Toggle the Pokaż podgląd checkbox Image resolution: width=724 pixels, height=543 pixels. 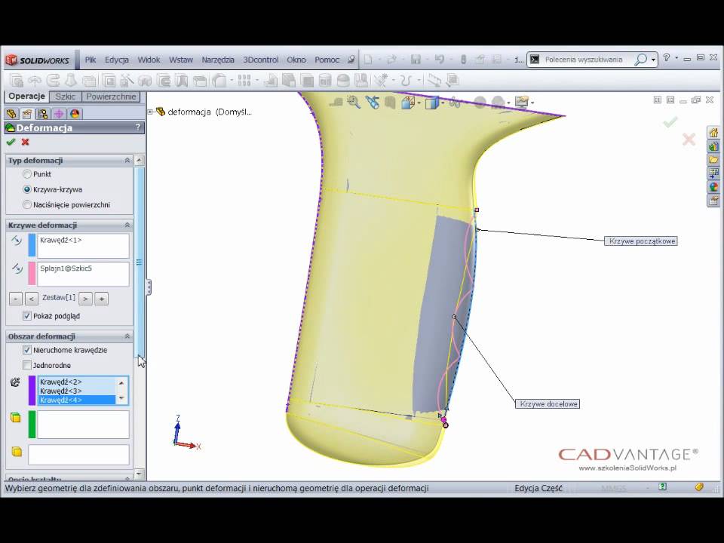tap(27, 316)
